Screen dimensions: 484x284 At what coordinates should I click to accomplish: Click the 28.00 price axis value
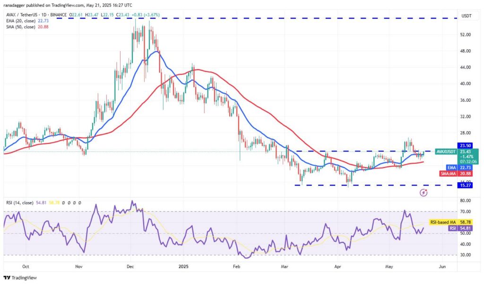coord(466,133)
